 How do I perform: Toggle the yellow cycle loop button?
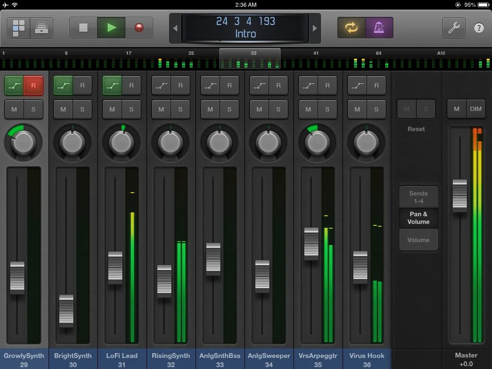point(351,28)
